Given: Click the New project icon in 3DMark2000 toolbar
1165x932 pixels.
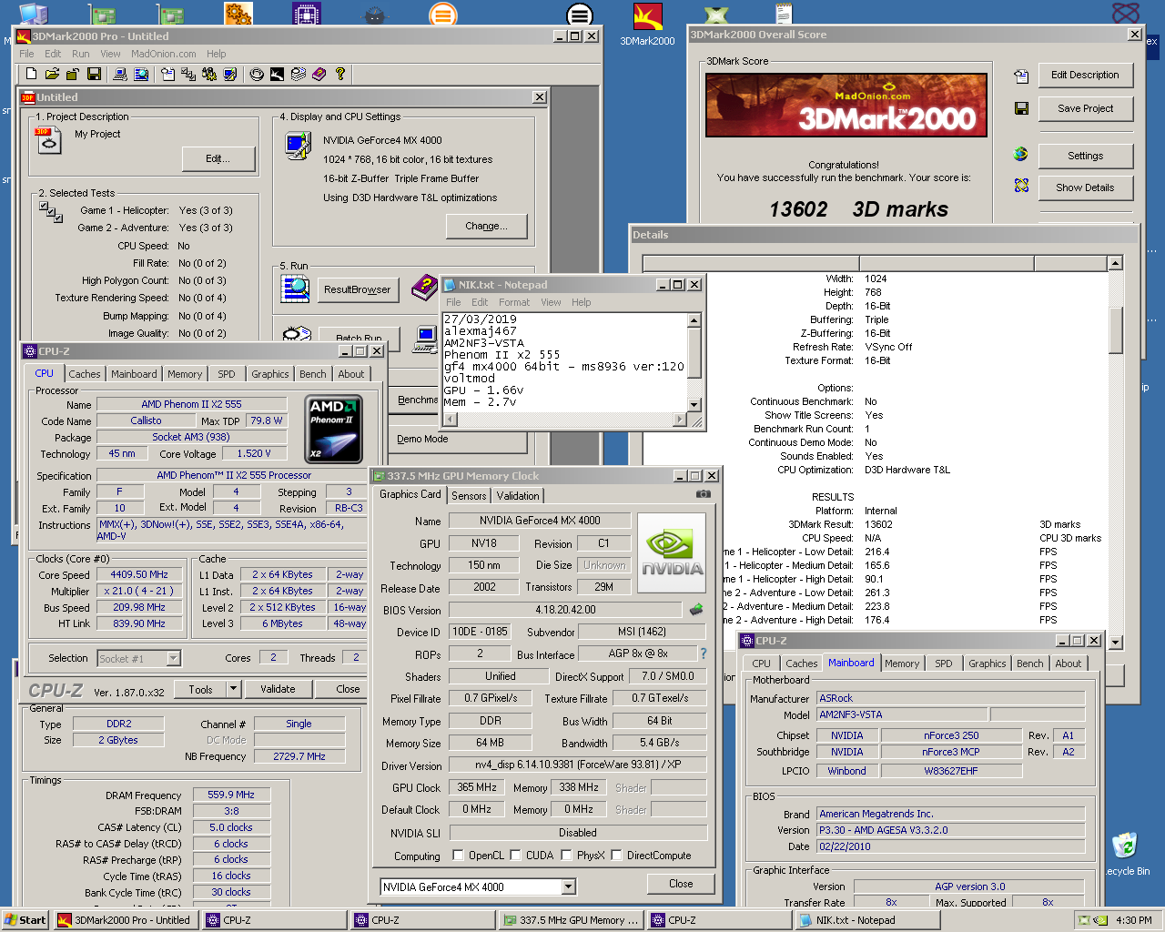Looking at the screenshot, I should tap(32, 74).
